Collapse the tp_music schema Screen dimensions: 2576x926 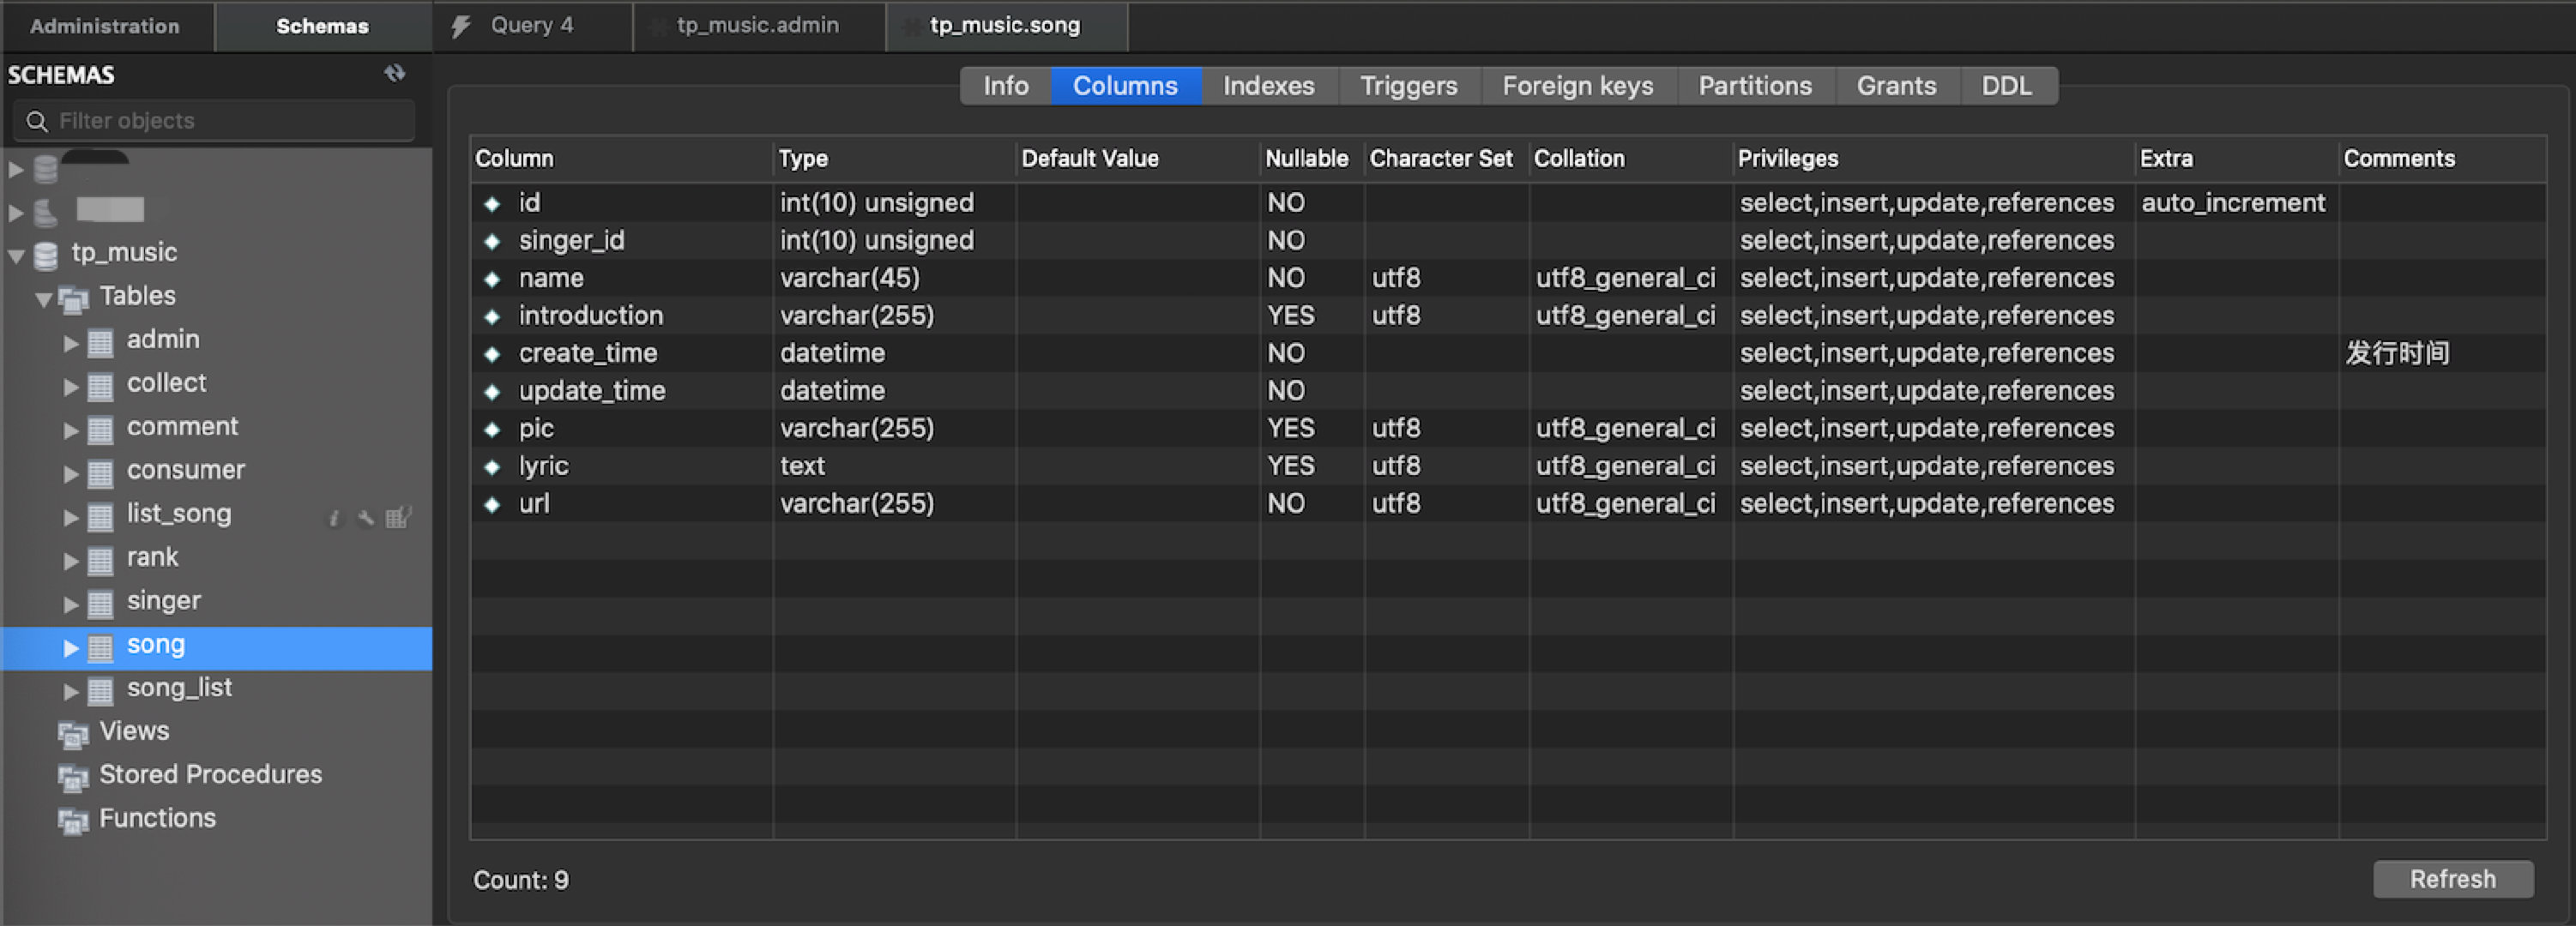tap(16, 256)
